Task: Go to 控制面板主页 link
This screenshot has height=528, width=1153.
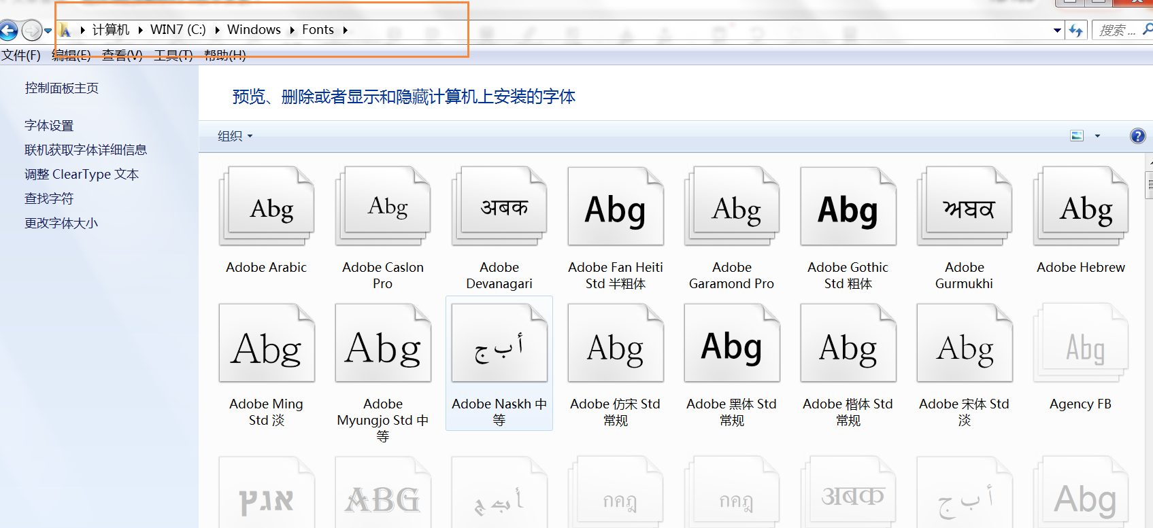Action: click(x=62, y=88)
